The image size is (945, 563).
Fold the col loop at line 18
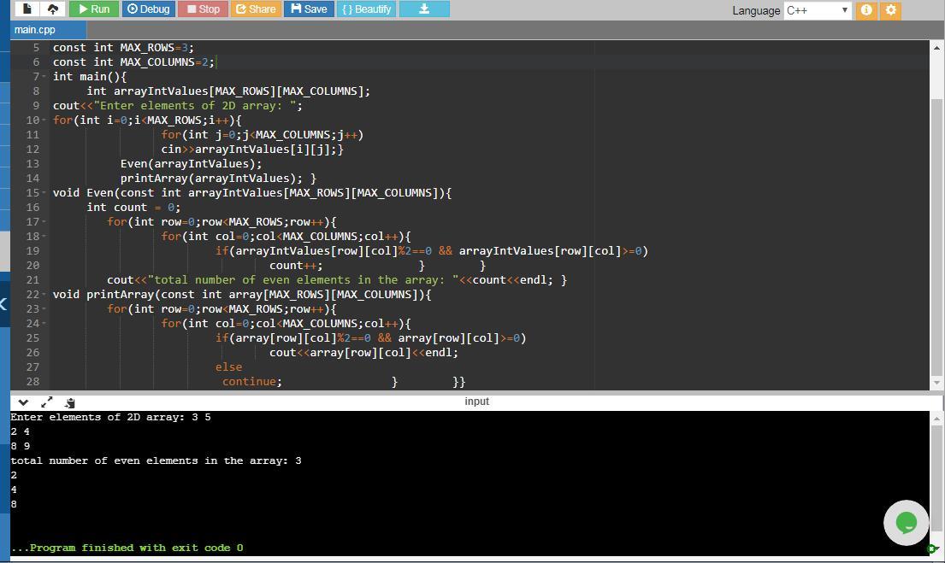44,236
